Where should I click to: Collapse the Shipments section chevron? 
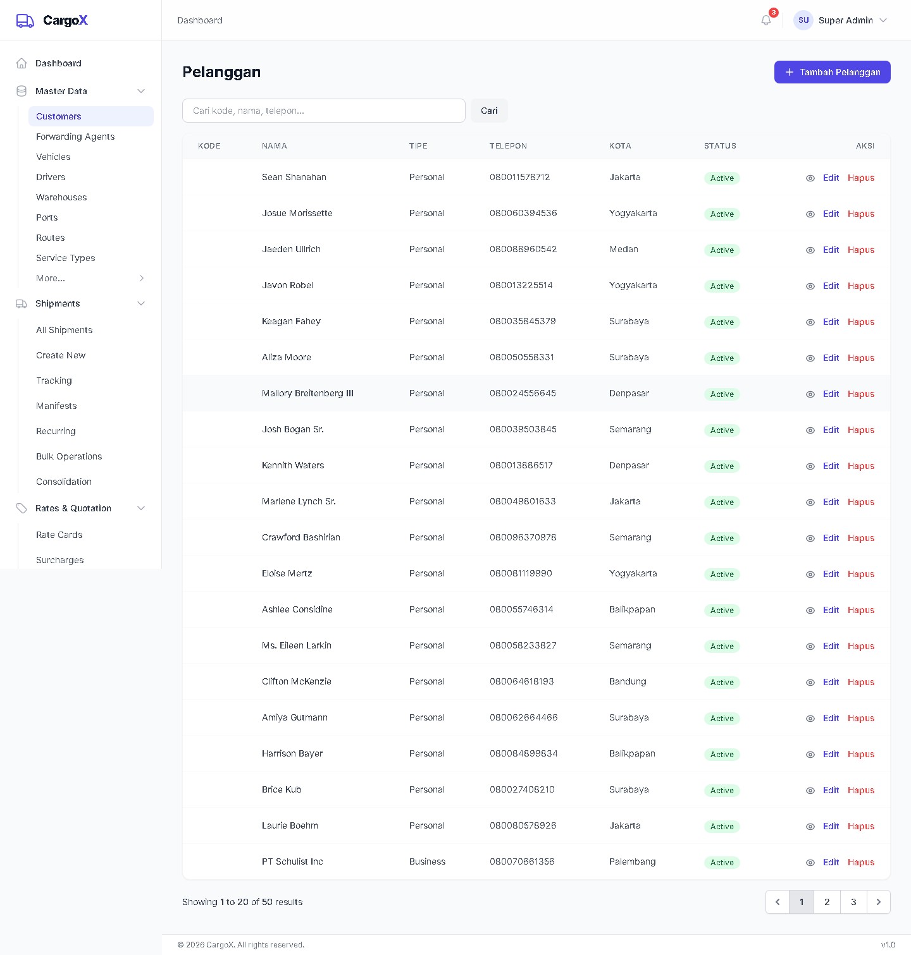point(141,303)
